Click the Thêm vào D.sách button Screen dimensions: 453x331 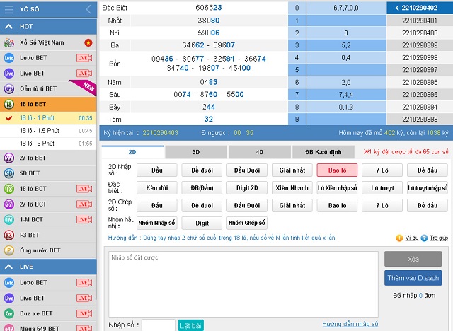(x=413, y=278)
